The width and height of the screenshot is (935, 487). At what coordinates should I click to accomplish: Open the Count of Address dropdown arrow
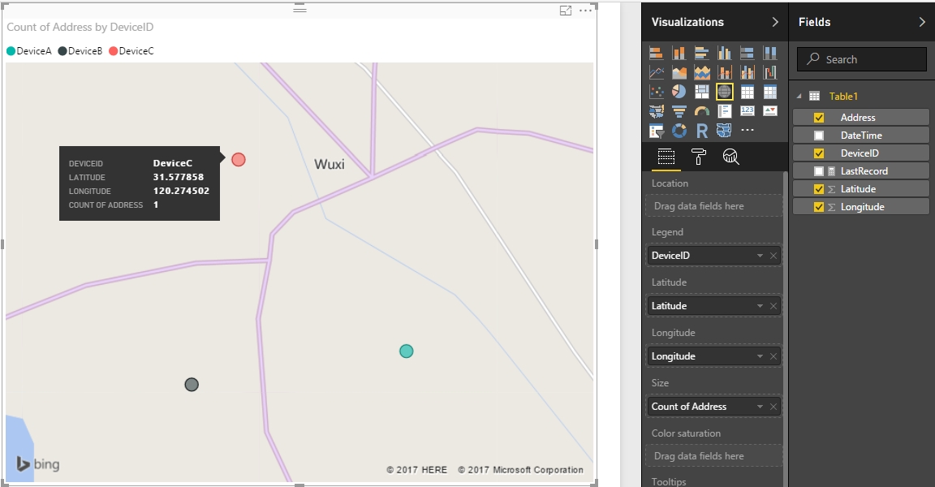[760, 407]
